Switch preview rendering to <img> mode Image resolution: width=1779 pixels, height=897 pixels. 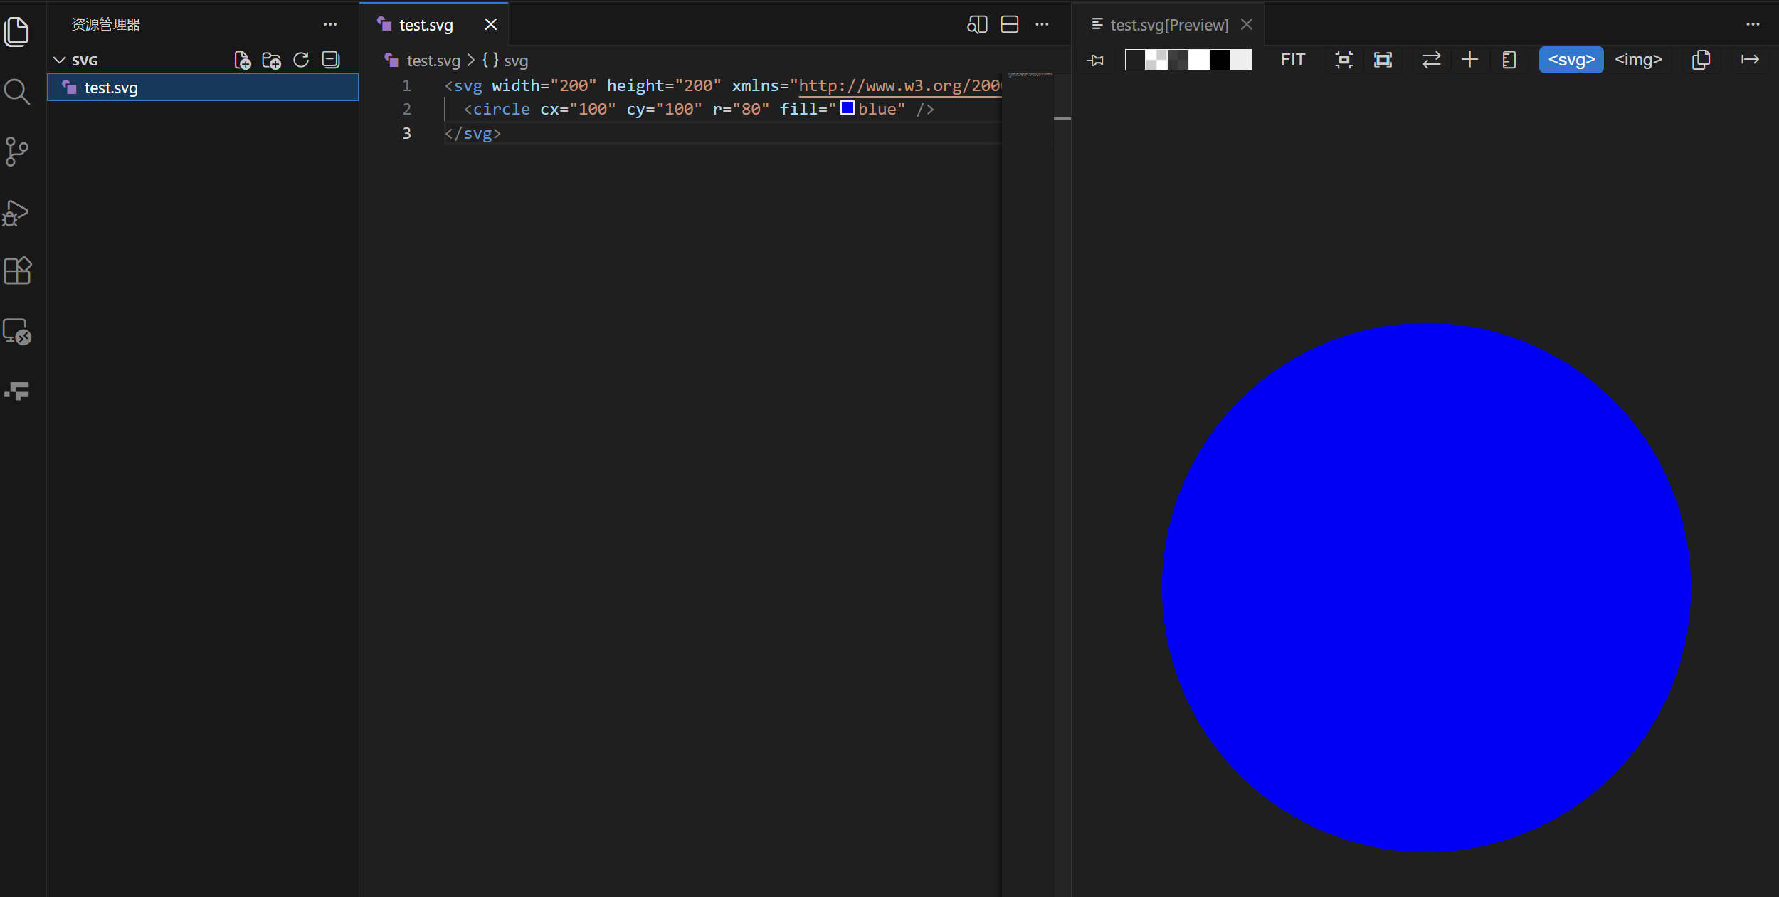pos(1638,61)
